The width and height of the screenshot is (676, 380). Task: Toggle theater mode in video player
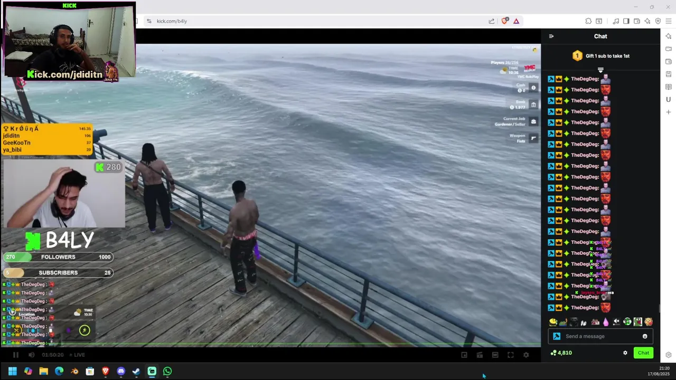click(495, 355)
